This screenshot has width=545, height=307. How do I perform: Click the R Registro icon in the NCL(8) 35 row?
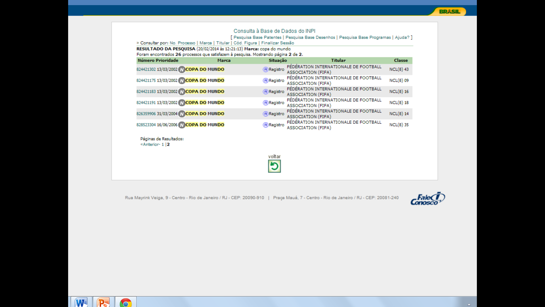[x=265, y=125]
